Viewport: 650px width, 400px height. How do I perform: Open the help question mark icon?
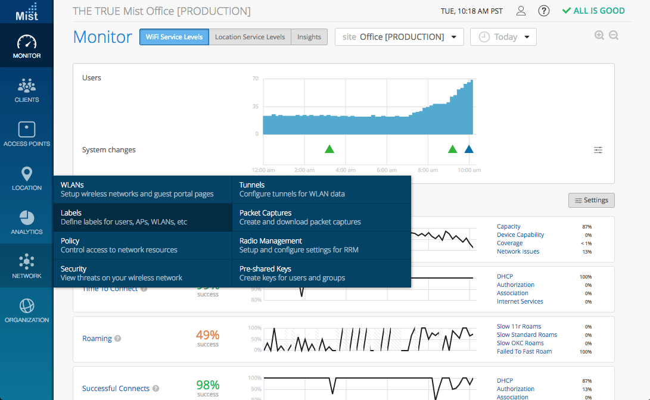pyautogui.click(x=543, y=11)
